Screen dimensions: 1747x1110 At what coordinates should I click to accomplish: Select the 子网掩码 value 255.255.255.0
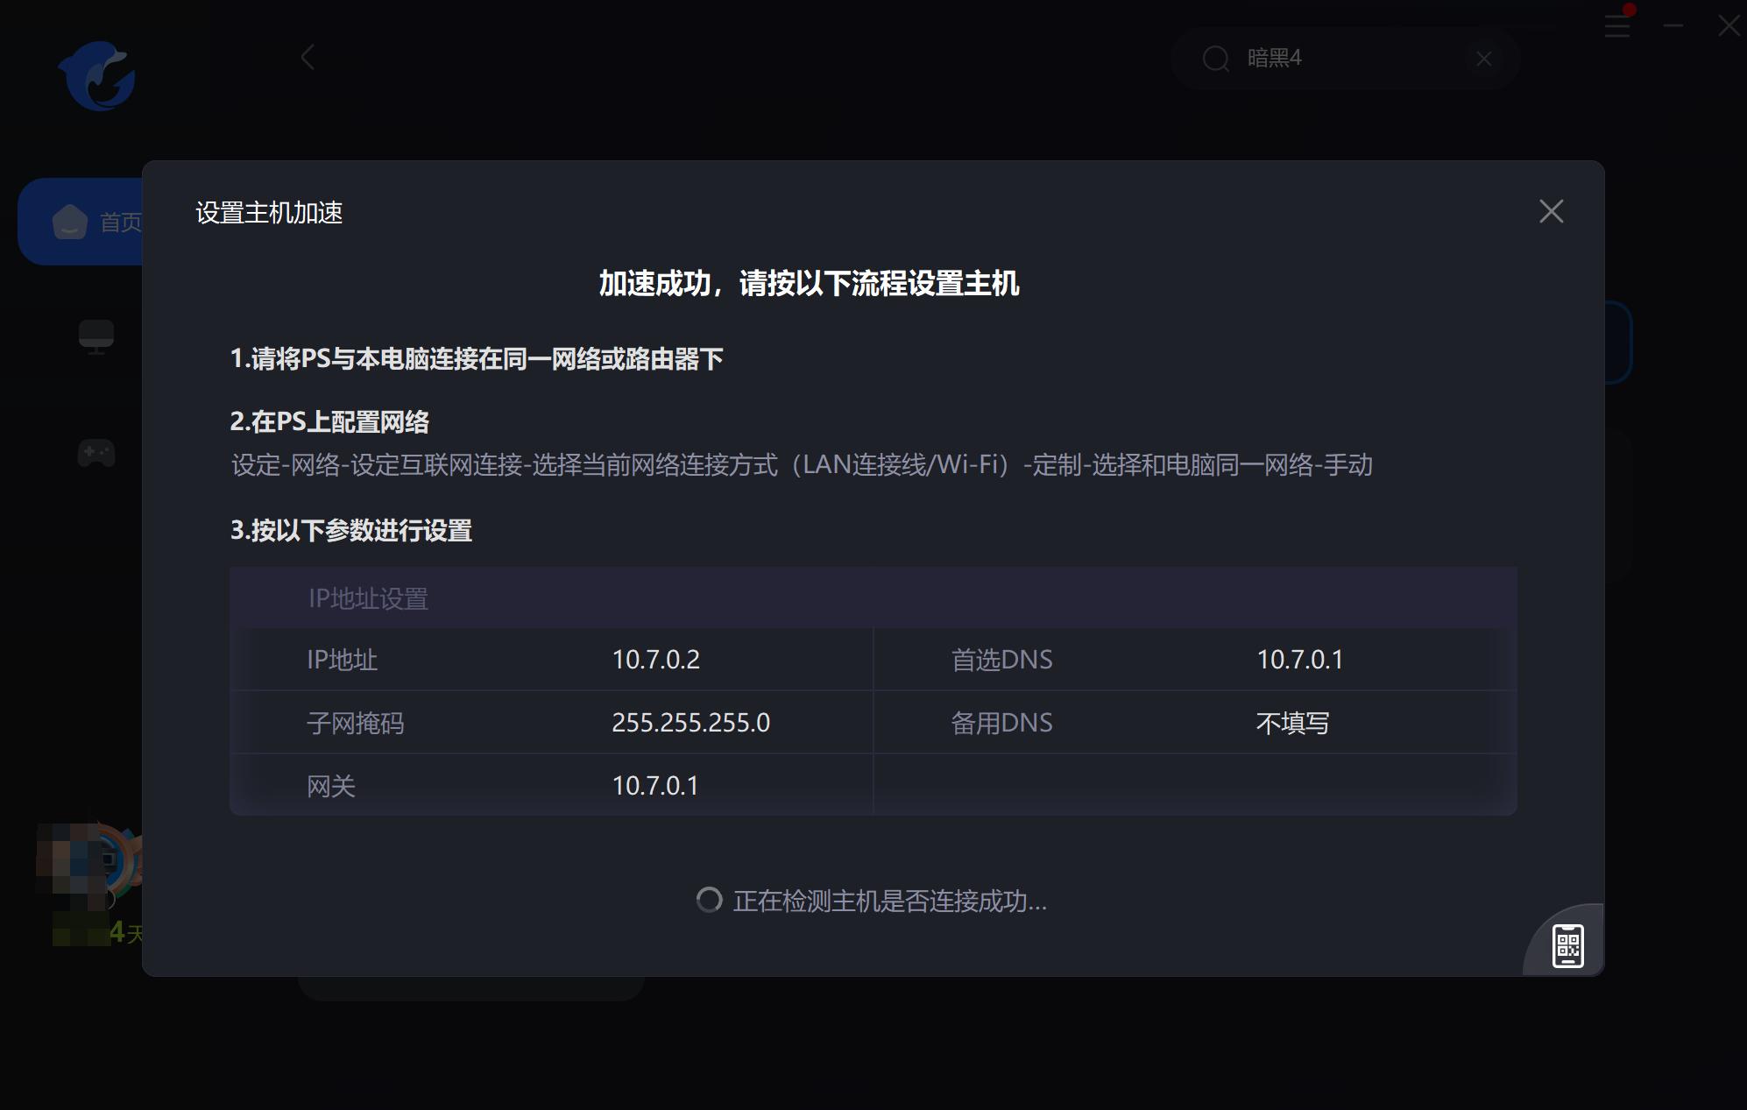(x=691, y=722)
